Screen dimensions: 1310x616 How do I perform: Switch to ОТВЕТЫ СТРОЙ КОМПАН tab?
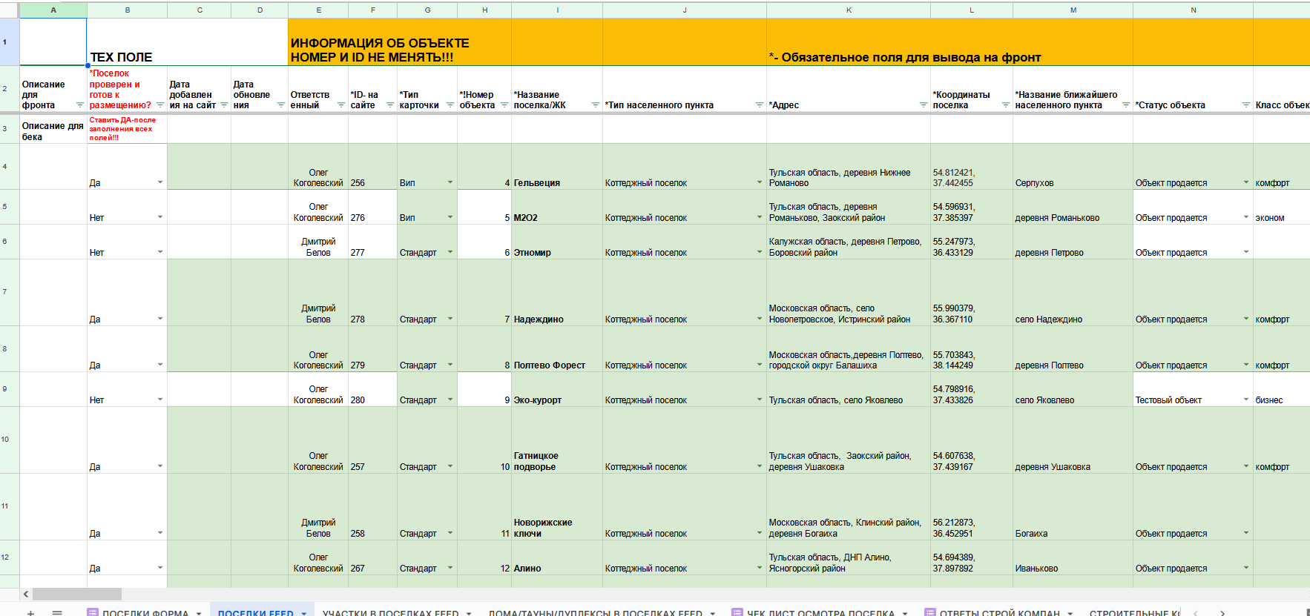tap(999, 613)
